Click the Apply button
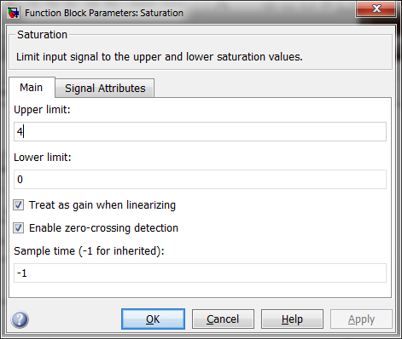 pos(361,319)
